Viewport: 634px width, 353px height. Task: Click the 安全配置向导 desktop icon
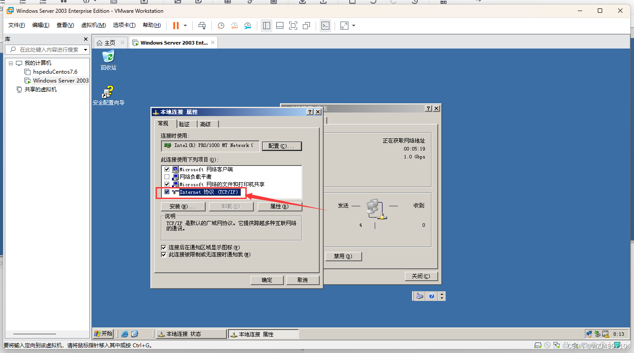pos(108,96)
